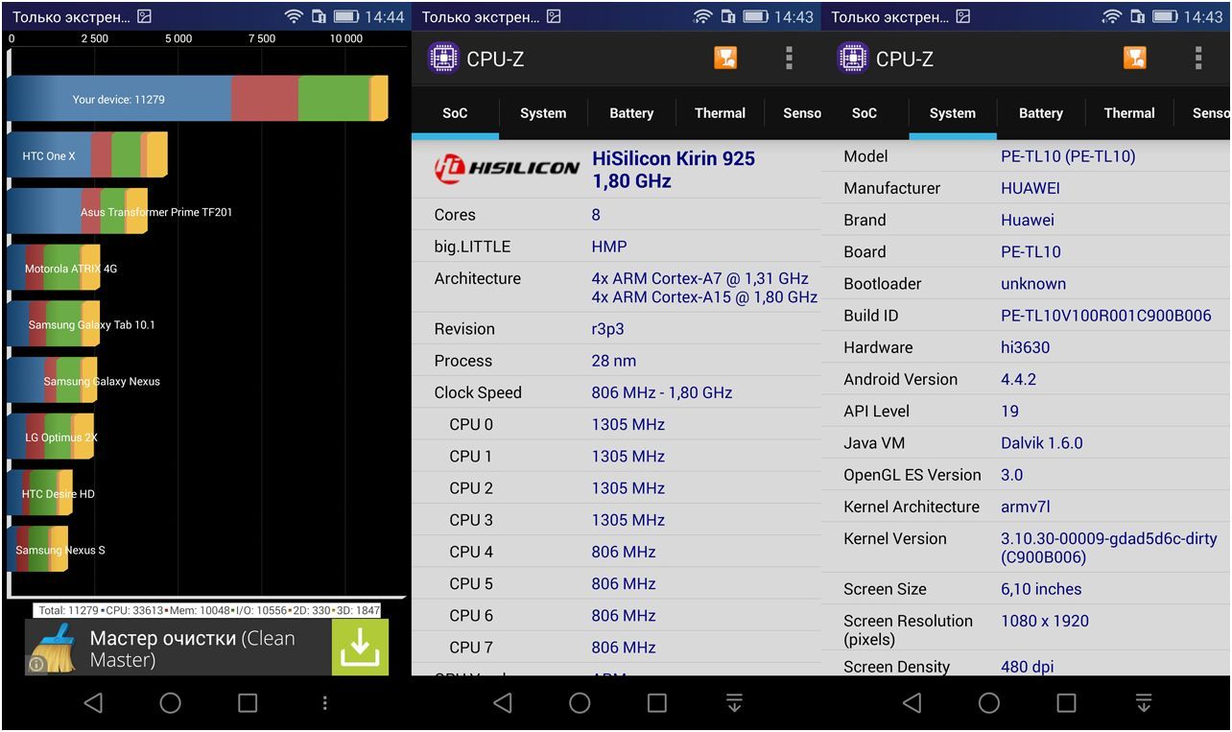Screen dimensions: 1232x732
Task: Select the Thermal tab above the Model row
Action: point(1128,113)
